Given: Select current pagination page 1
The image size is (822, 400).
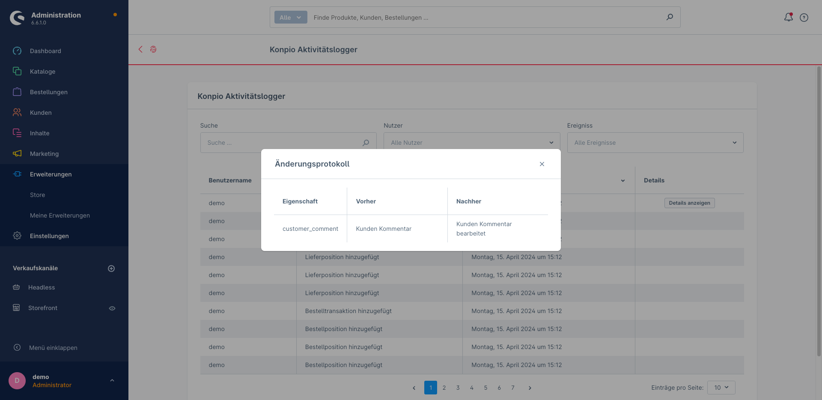Looking at the screenshot, I should click(431, 388).
